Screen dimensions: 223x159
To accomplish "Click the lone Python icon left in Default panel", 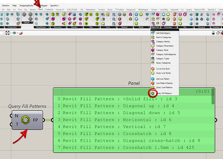I will tap(24, 14).
